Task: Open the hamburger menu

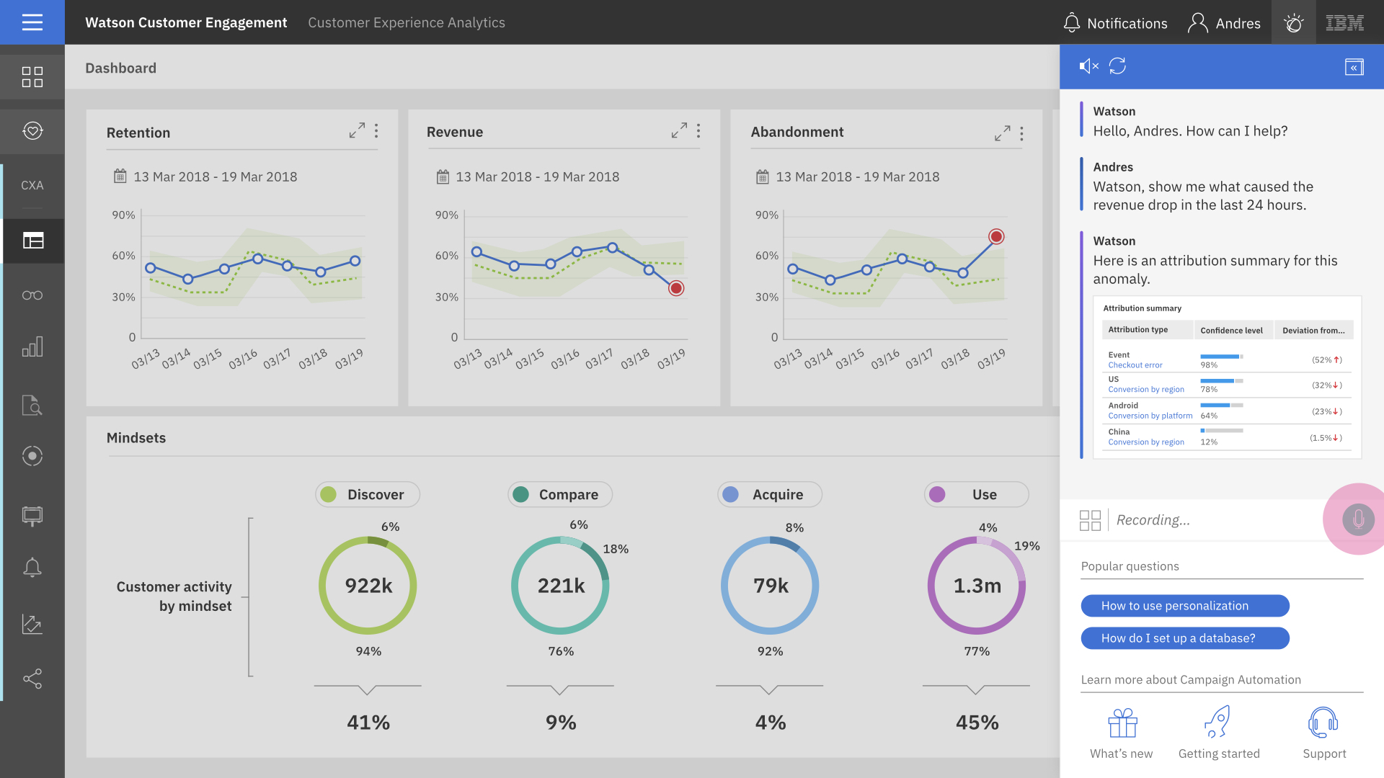Action: click(32, 22)
